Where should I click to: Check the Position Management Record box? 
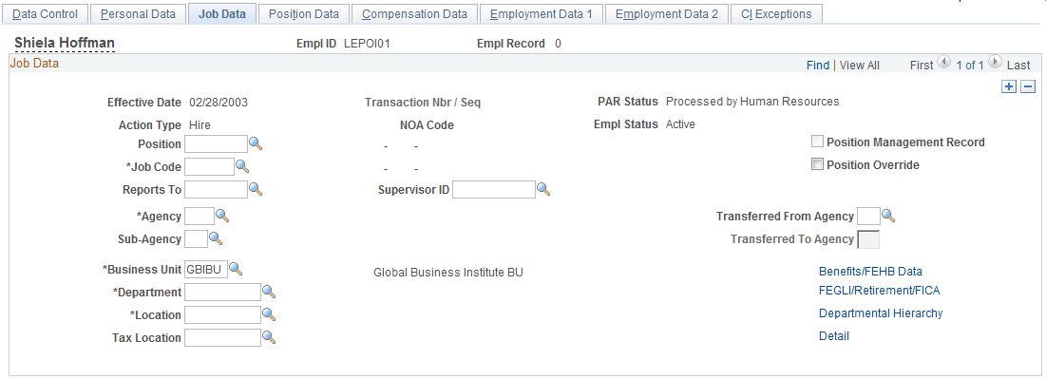click(x=817, y=142)
